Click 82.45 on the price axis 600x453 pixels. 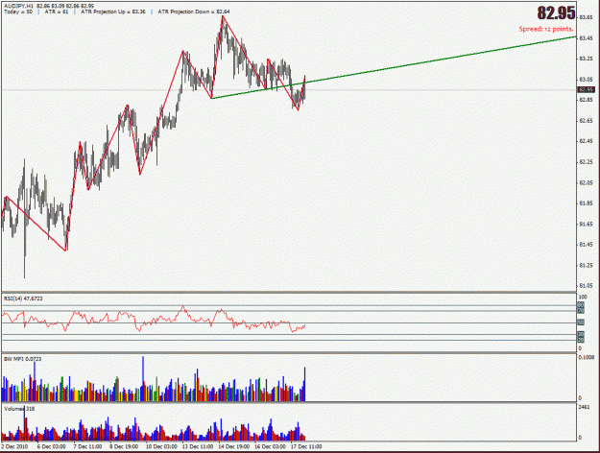click(587, 142)
